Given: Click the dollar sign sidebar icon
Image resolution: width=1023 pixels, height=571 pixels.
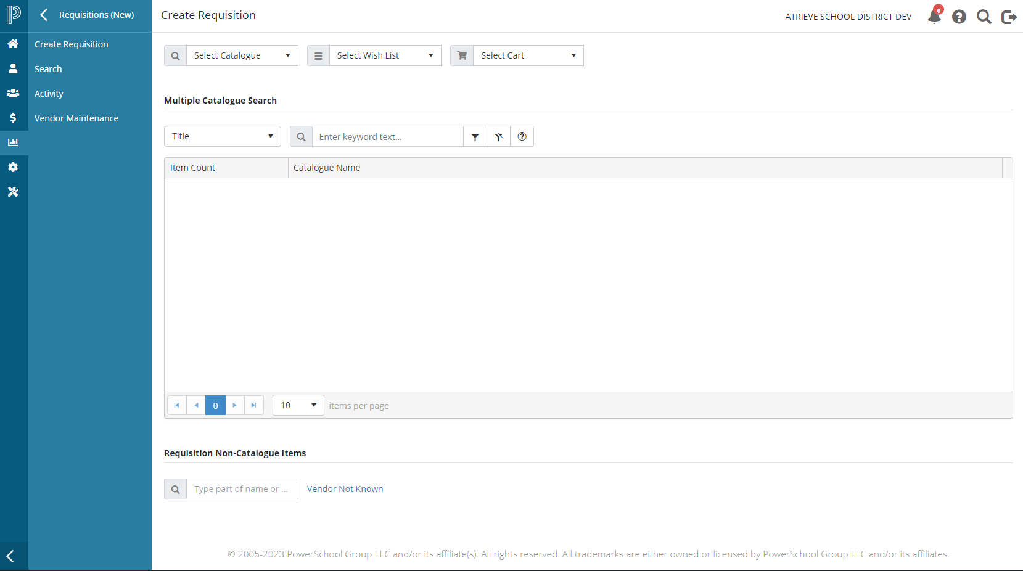Looking at the screenshot, I should [x=13, y=118].
